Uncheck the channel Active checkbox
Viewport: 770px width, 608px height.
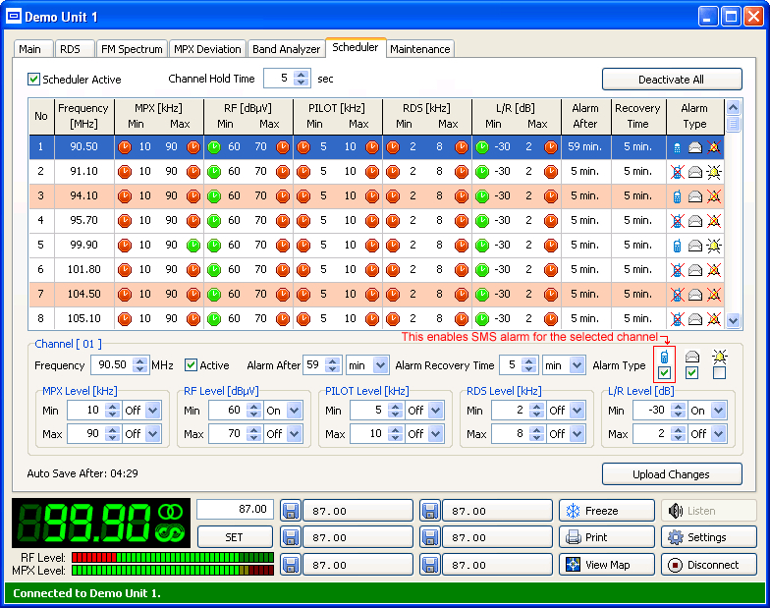point(192,365)
